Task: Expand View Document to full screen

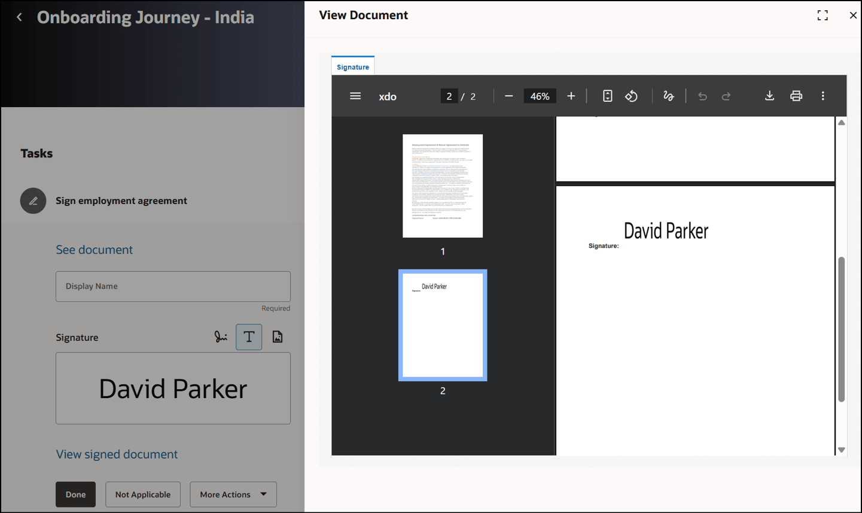Action: 823,16
